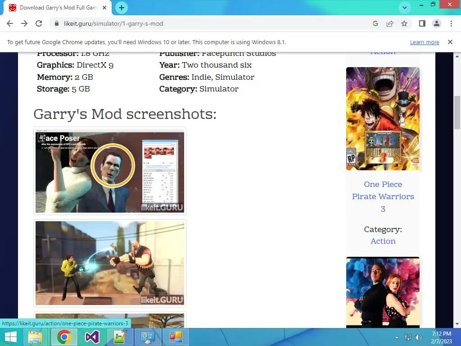Select the Storage: 5 GB text
The image size is (461, 346).
[x=63, y=89]
